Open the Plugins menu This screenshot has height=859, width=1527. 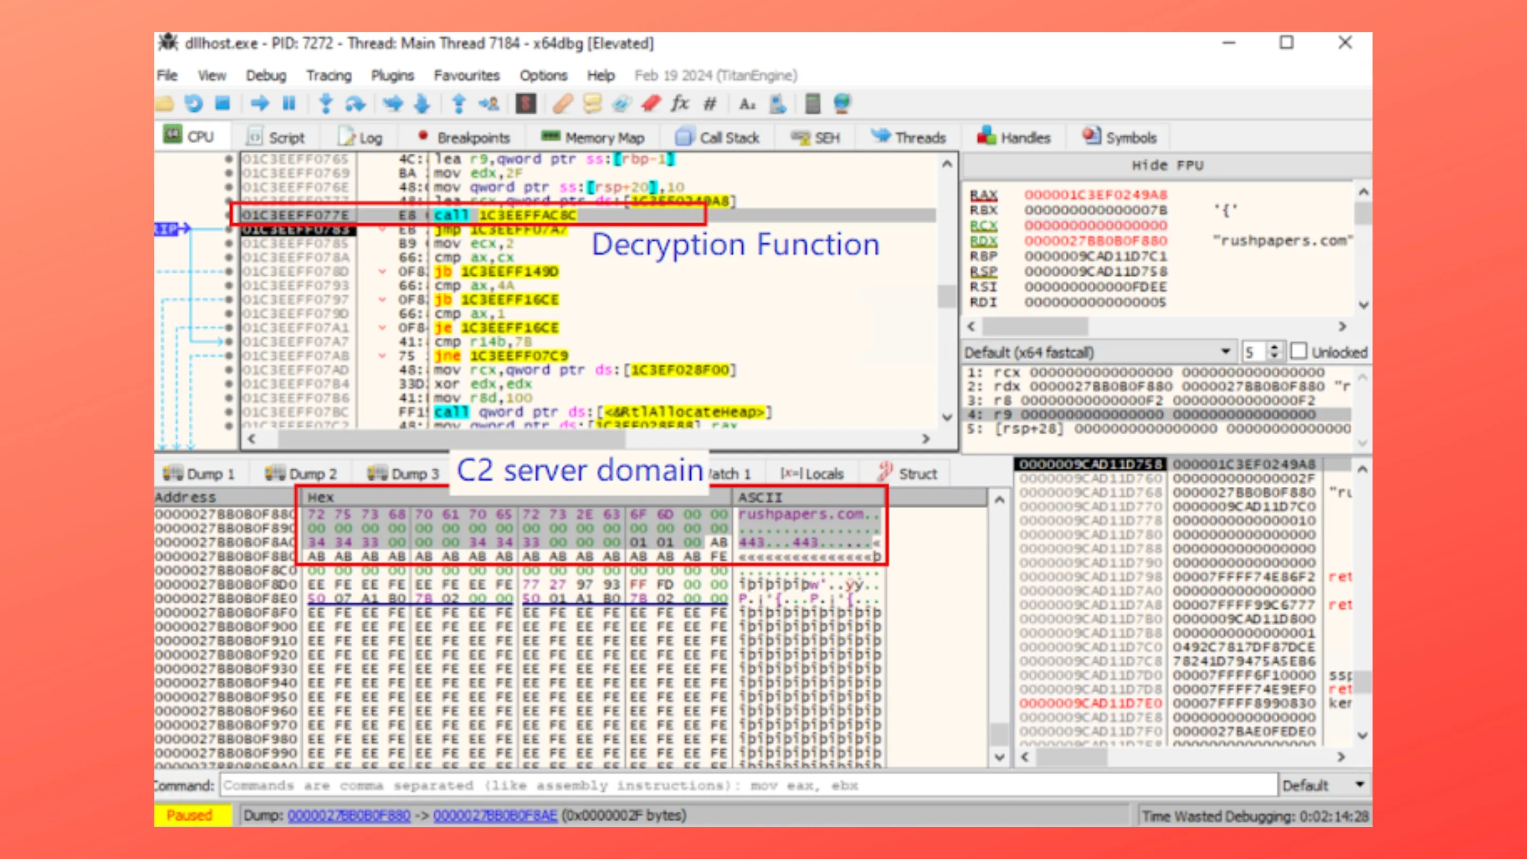[392, 75]
